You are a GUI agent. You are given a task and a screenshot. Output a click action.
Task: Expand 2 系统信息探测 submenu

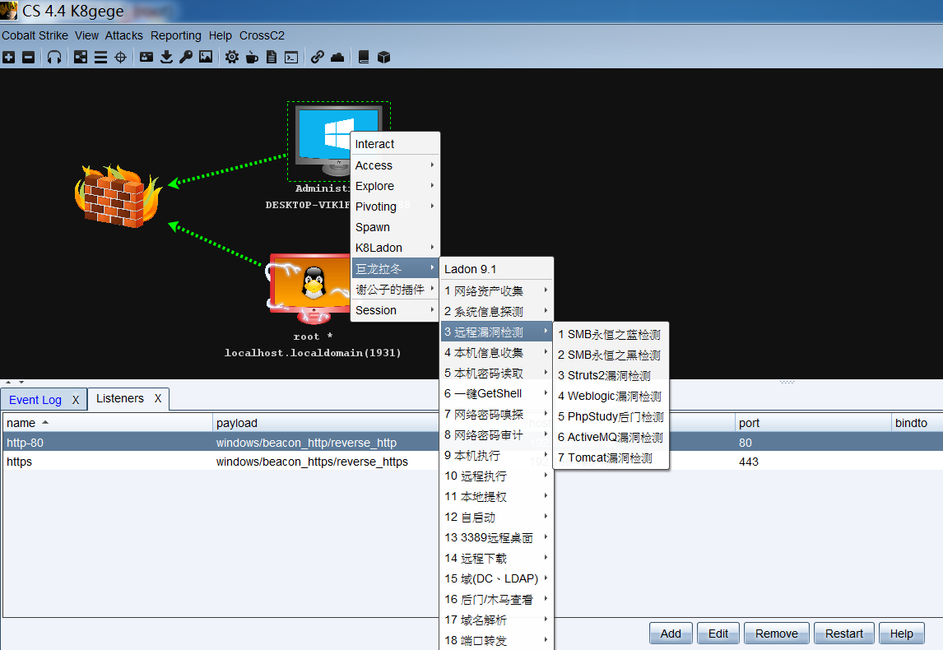point(496,312)
